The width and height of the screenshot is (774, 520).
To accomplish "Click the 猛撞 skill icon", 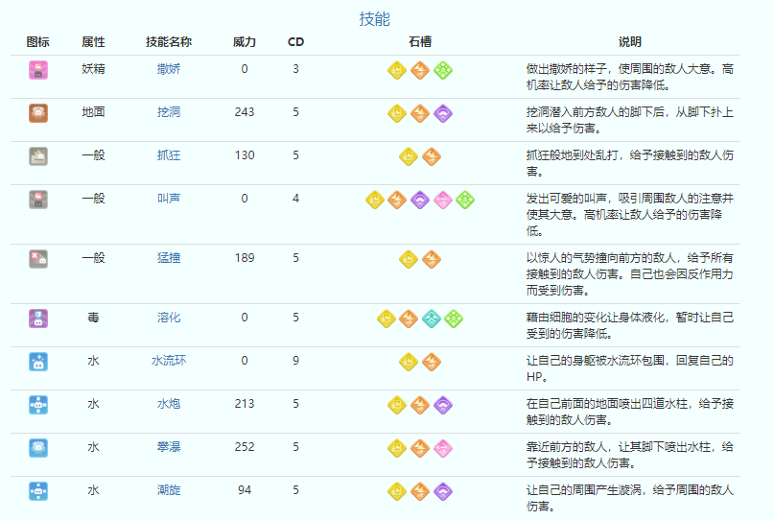I will pos(38,258).
